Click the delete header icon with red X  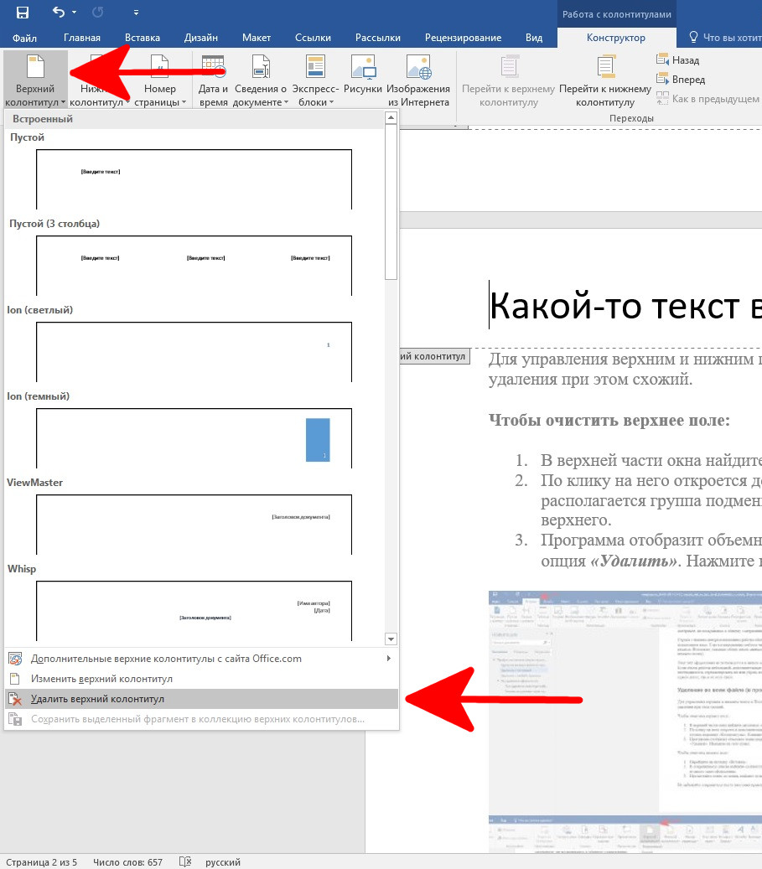[x=16, y=700]
